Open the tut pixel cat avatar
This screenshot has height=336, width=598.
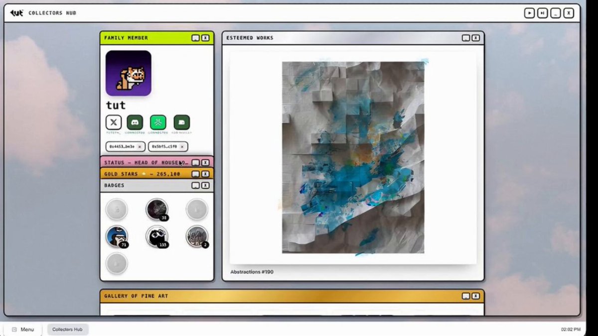(x=129, y=73)
